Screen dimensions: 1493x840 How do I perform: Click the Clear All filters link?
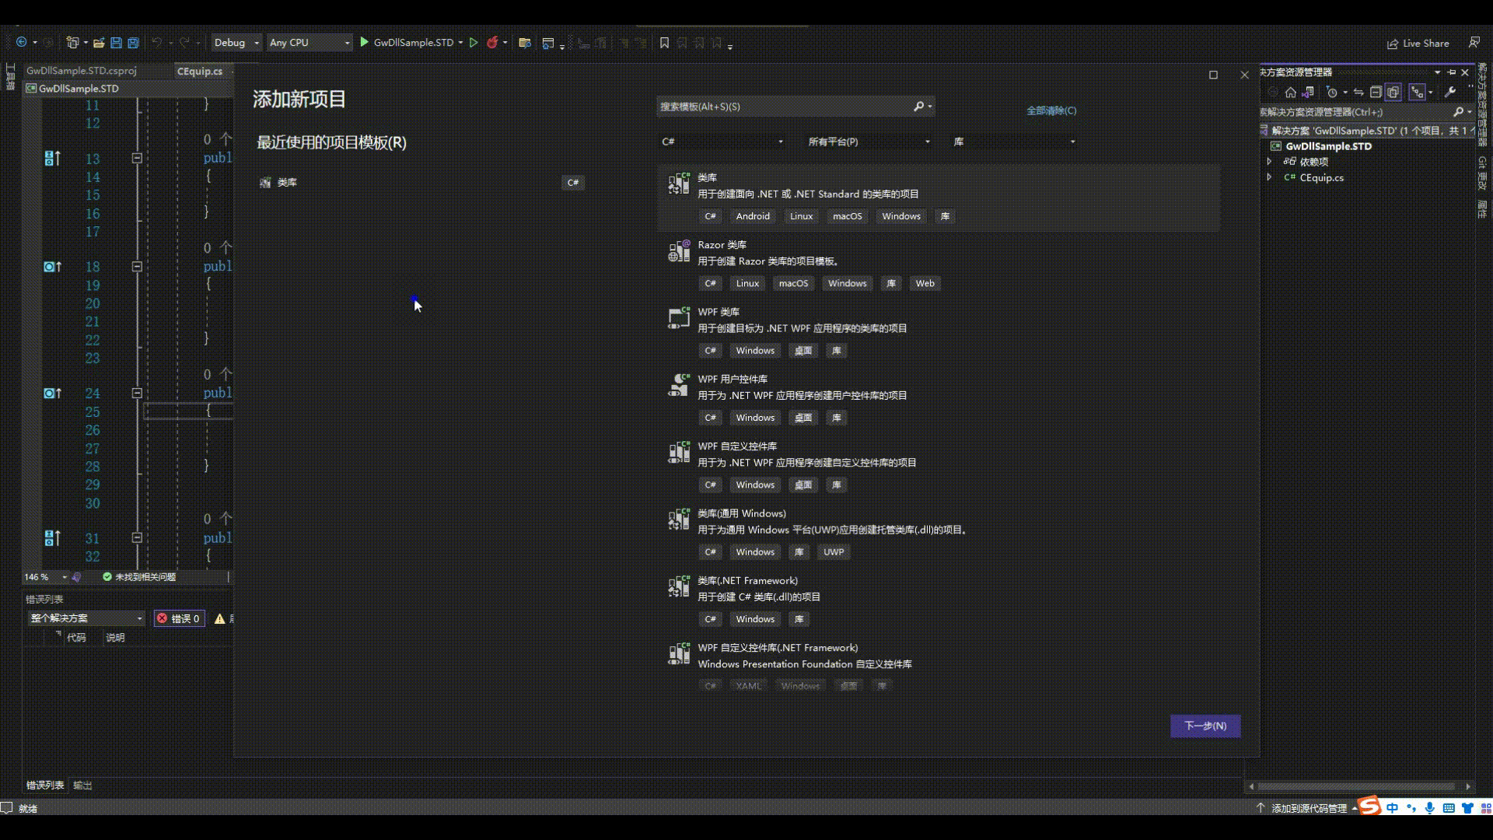[1051, 110]
